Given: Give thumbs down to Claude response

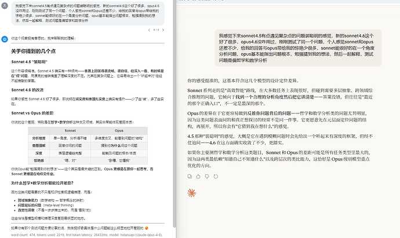Looking at the screenshot, I should [x=207, y=177].
